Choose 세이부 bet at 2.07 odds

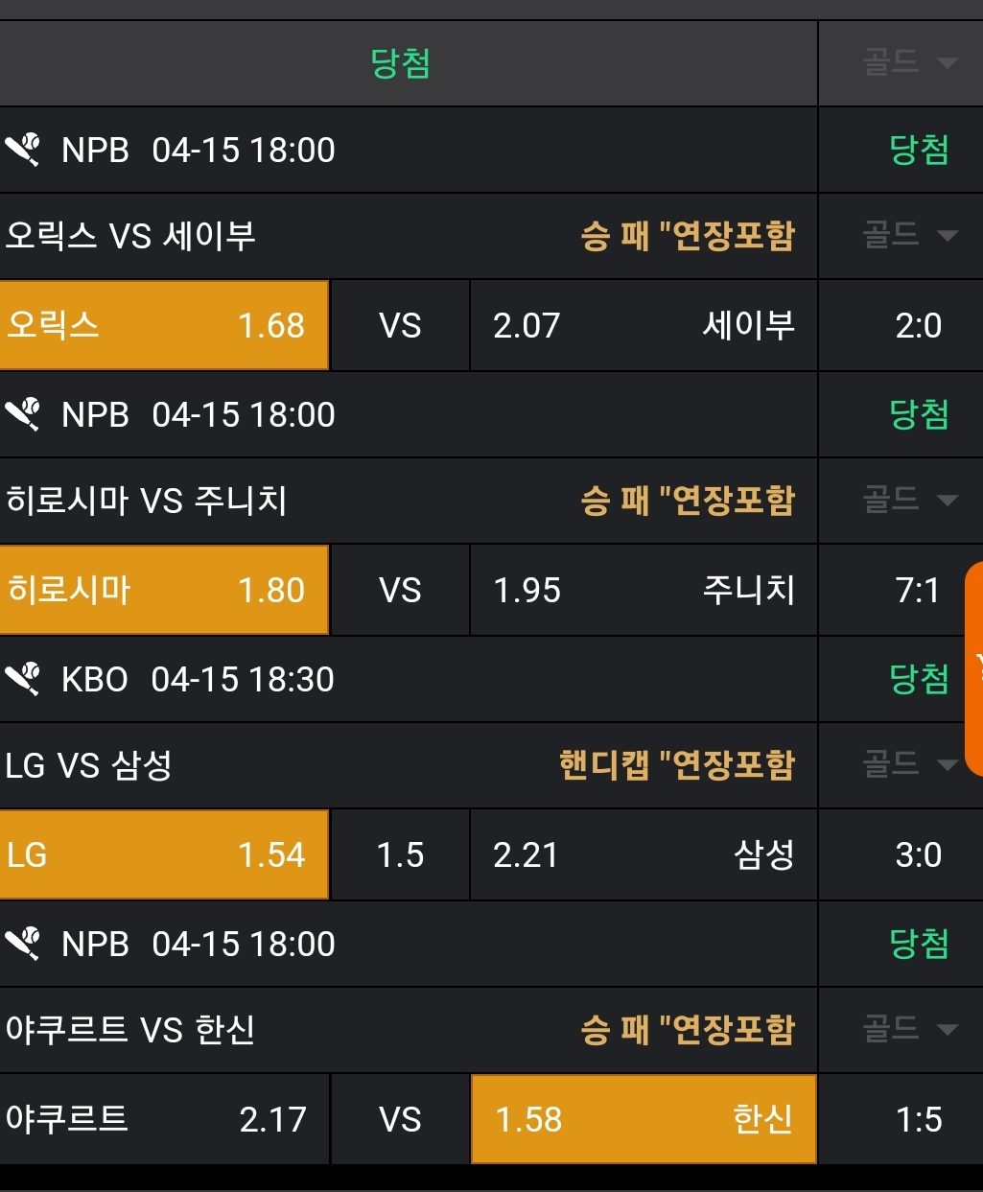(644, 325)
